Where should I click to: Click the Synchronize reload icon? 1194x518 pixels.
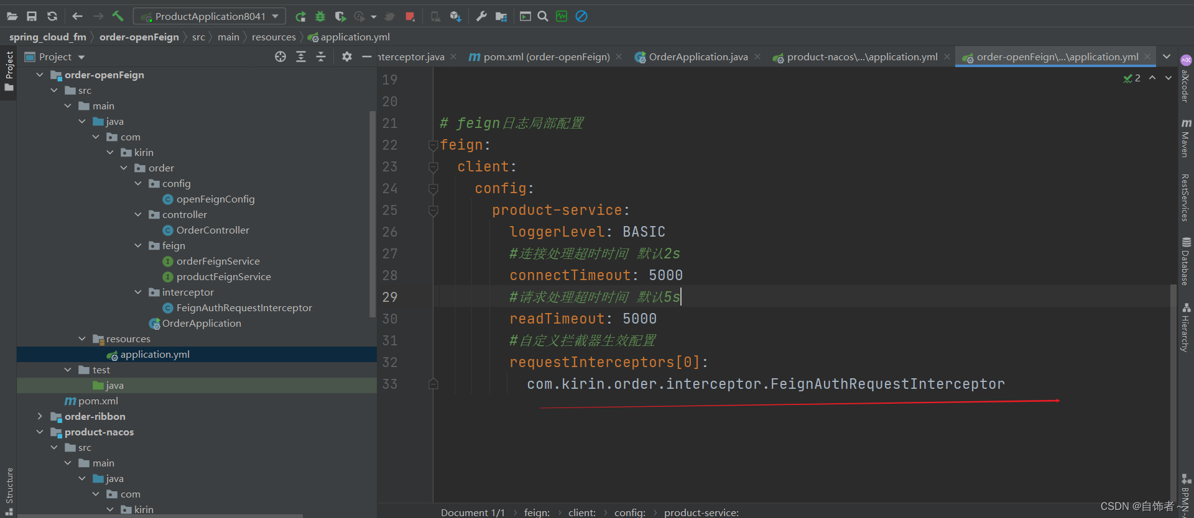click(x=52, y=16)
